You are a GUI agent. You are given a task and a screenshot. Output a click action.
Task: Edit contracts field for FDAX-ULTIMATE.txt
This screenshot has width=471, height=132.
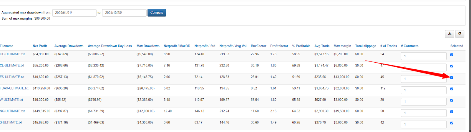pyautogui.click(x=424, y=90)
